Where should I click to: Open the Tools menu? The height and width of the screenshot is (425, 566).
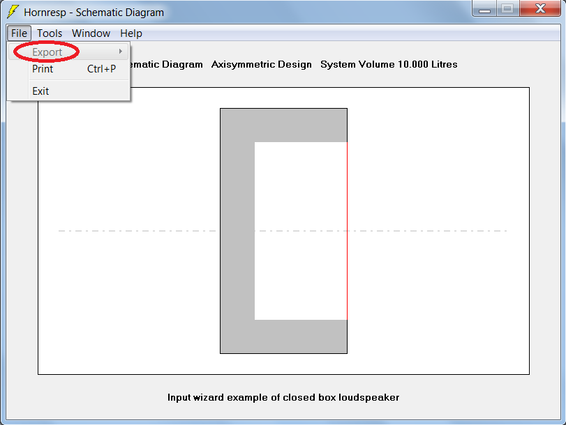pyautogui.click(x=50, y=33)
